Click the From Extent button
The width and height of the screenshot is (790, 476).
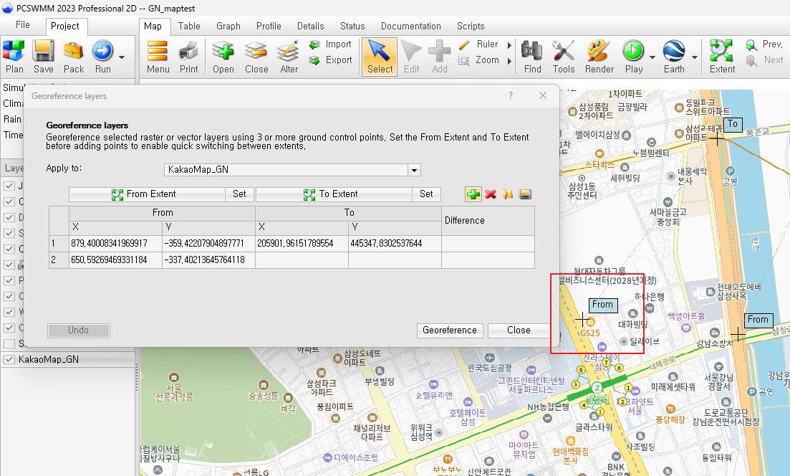point(147,194)
